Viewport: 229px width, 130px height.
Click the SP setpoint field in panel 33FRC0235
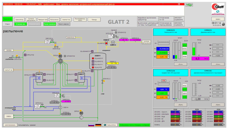pyautogui.click(x=162, y=53)
